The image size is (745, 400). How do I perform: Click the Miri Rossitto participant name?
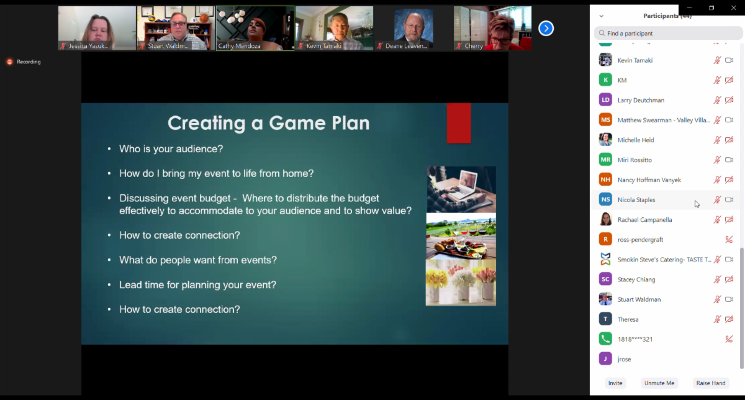point(634,160)
